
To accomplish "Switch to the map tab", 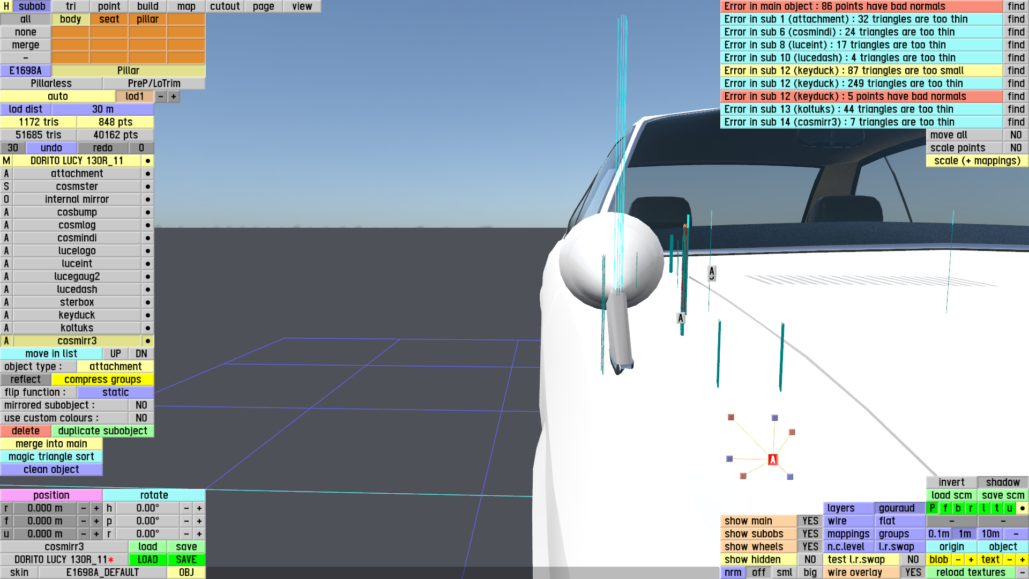I will [186, 6].
